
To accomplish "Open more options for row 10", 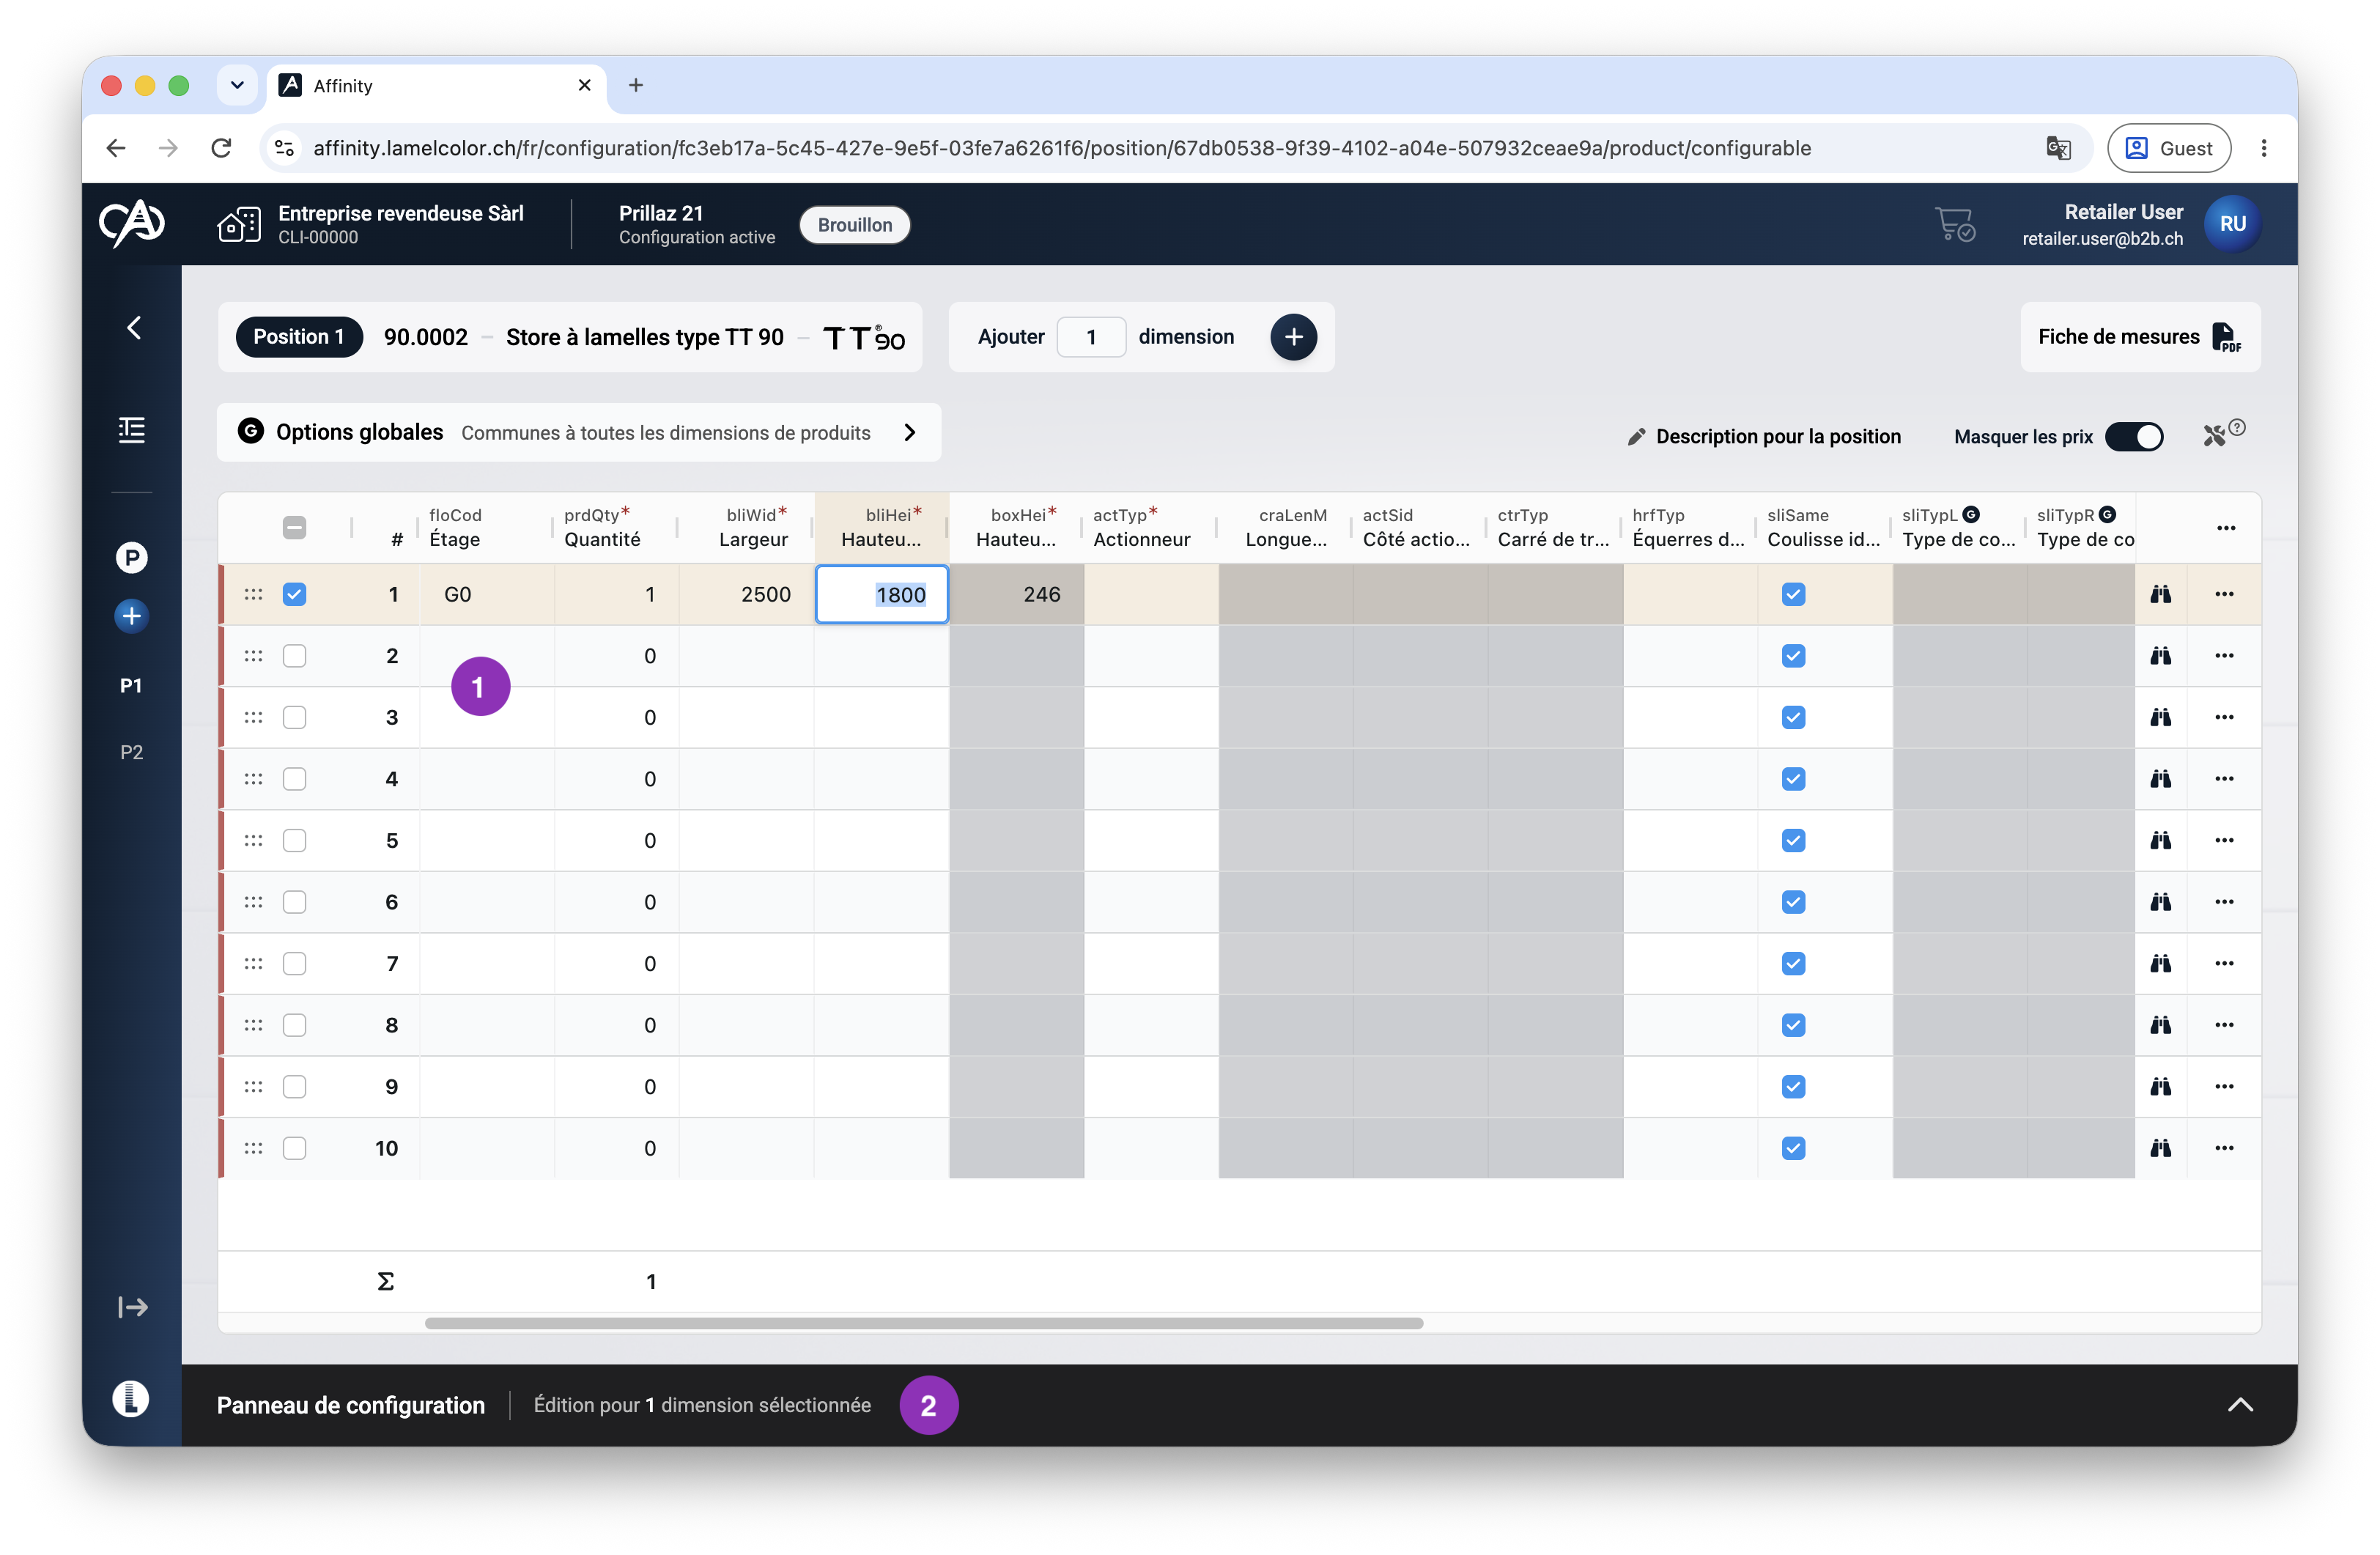I will click(x=2223, y=1148).
